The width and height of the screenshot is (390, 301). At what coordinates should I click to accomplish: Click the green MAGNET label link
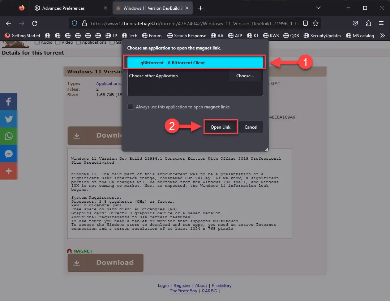pyautogui.click(x=83, y=251)
